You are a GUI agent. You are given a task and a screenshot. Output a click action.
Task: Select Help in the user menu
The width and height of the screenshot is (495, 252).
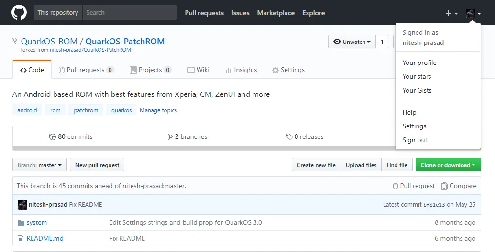pos(438,112)
